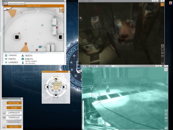The height and width of the screenshot is (130, 173).
Task: Click the red camera icon near map bottom
Action: 37,50
